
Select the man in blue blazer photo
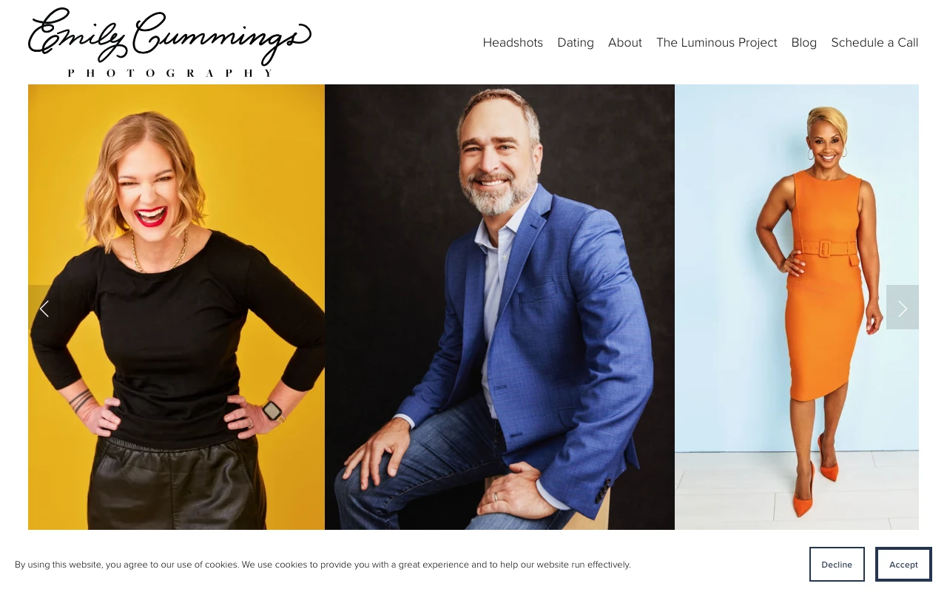499,307
